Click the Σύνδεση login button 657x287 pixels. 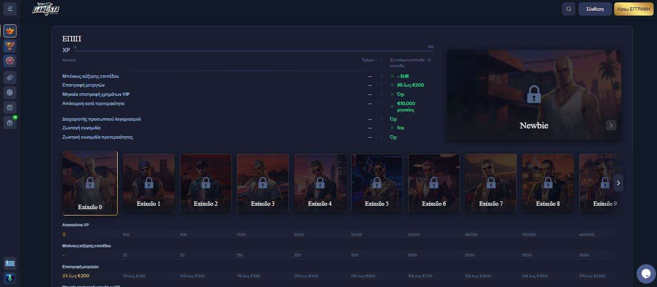[x=595, y=9]
